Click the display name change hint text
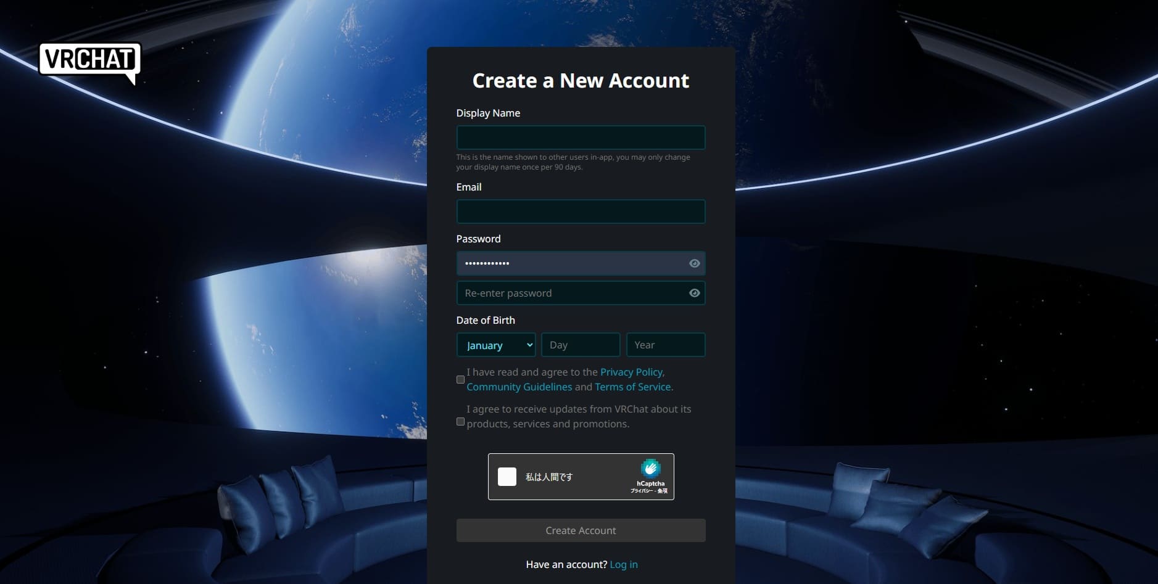Image resolution: width=1158 pixels, height=584 pixels. pyautogui.click(x=573, y=162)
